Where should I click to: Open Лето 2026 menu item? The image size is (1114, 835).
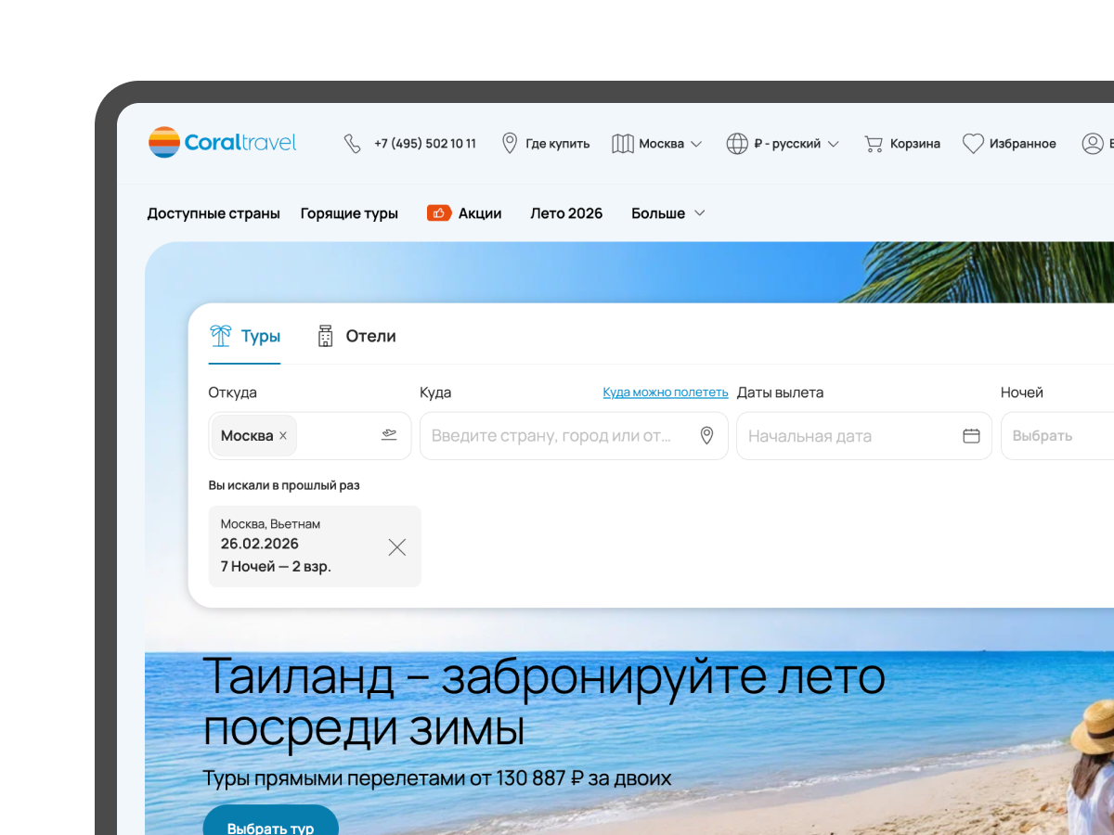click(x=566, y=213)
